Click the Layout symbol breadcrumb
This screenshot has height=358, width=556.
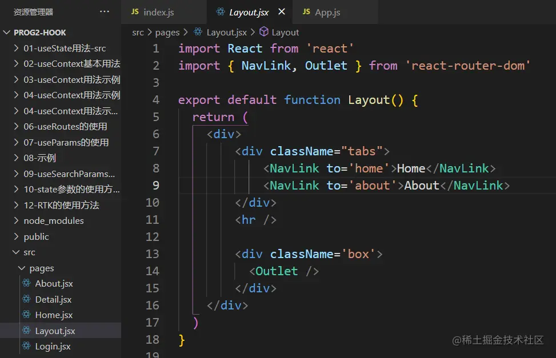tap(285, 32)
